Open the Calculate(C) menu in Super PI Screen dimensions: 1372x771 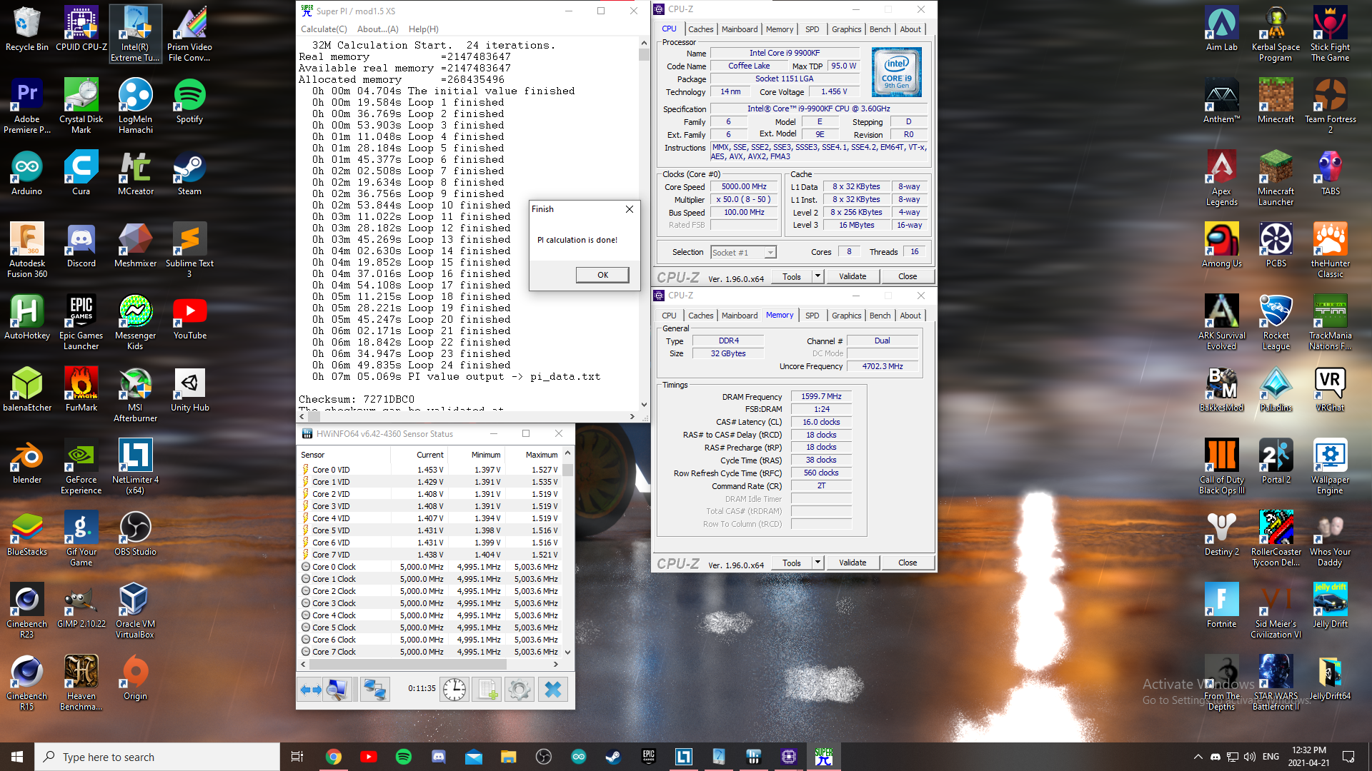tap(324, 29)
